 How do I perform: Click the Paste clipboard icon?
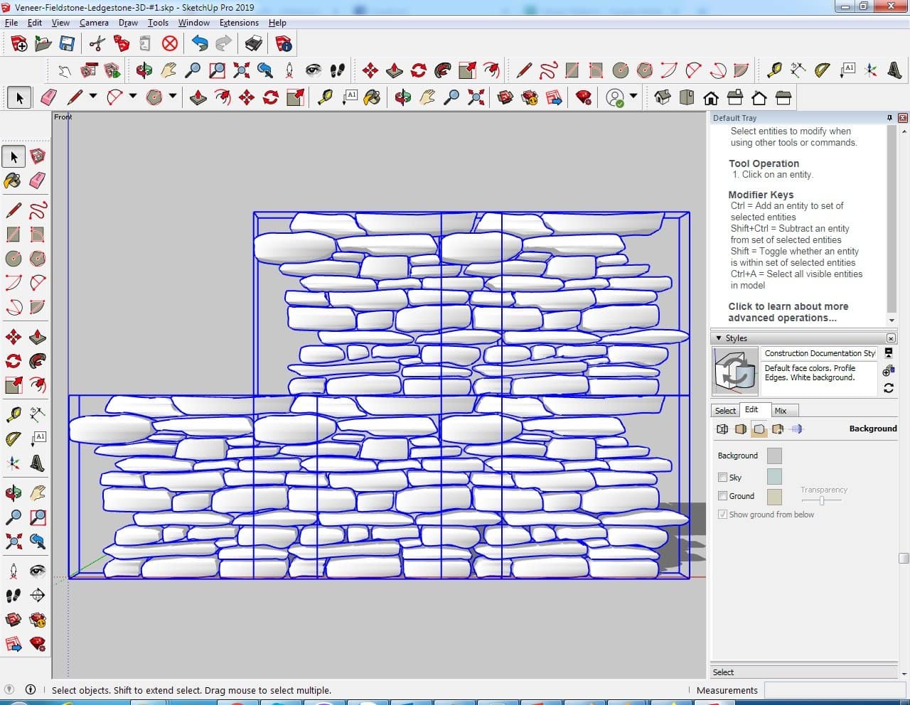pos(145,44)
